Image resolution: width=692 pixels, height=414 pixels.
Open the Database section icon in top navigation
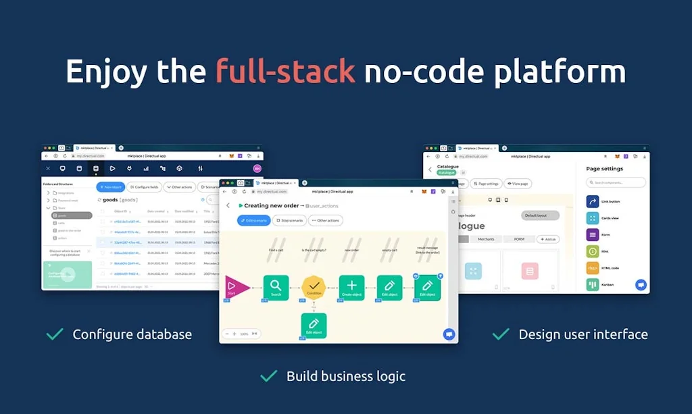95,168
